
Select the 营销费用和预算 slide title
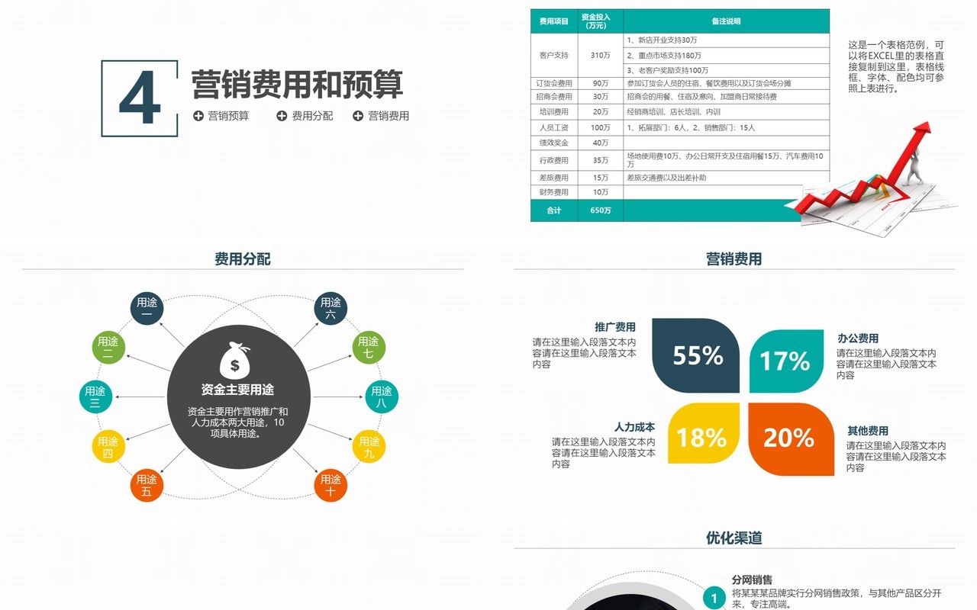coord(297,85)
